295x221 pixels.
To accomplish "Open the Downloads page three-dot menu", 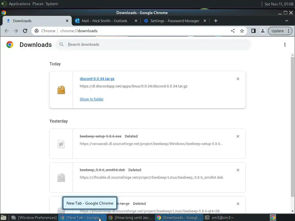I will (285, 45).
